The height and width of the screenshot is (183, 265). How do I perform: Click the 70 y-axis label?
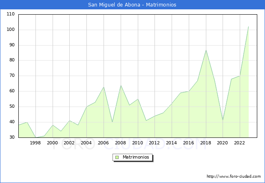(12, 76)
